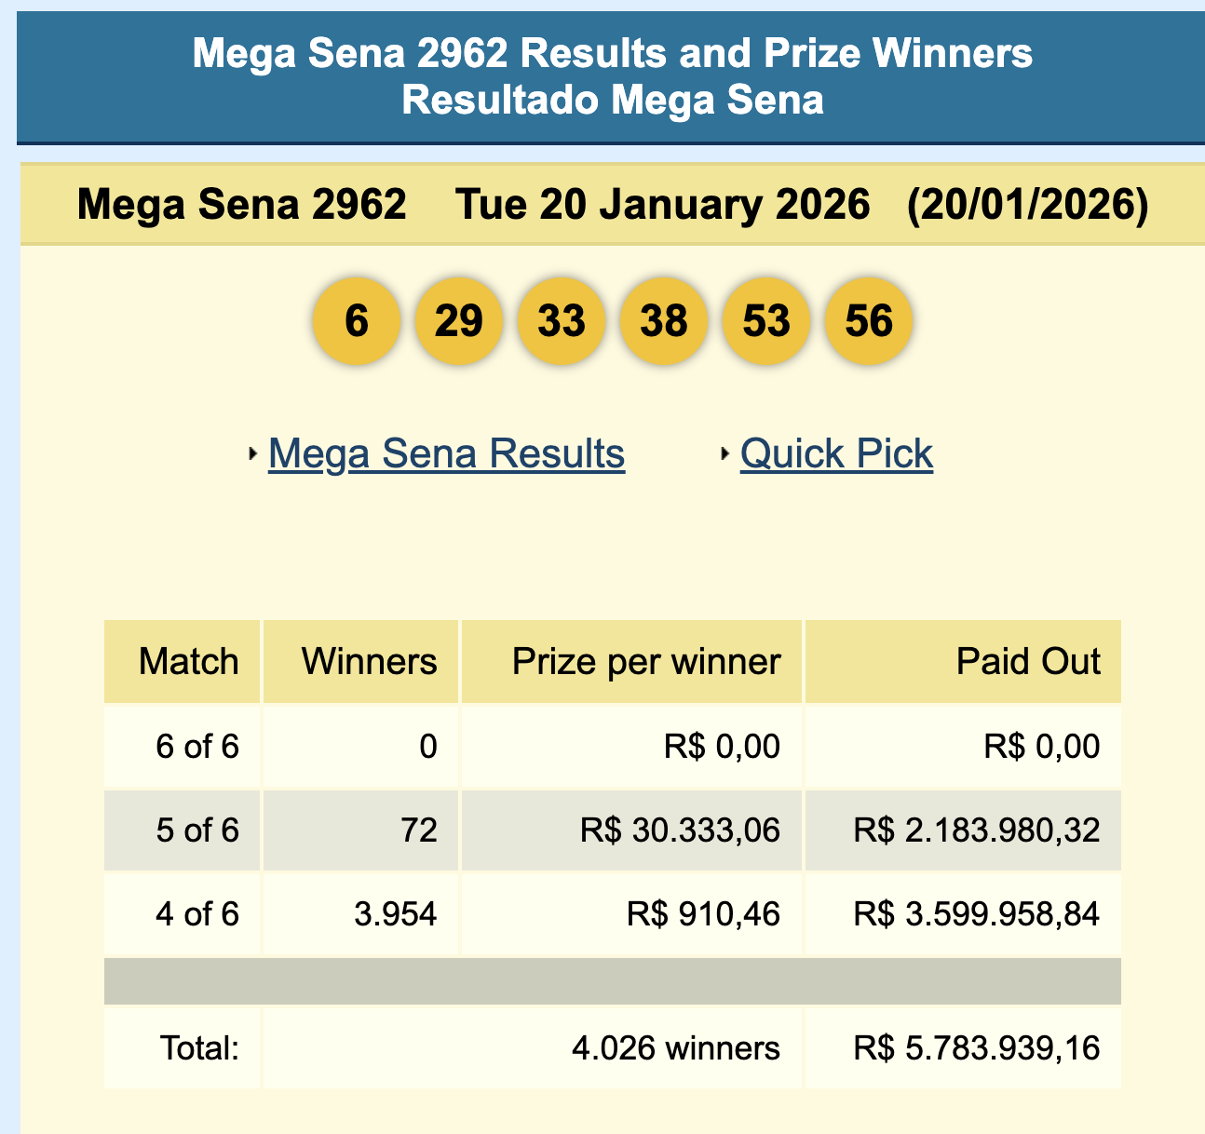1205x1134 pixels.
Task: Click the number 6 ball
Action: (357, 320)
